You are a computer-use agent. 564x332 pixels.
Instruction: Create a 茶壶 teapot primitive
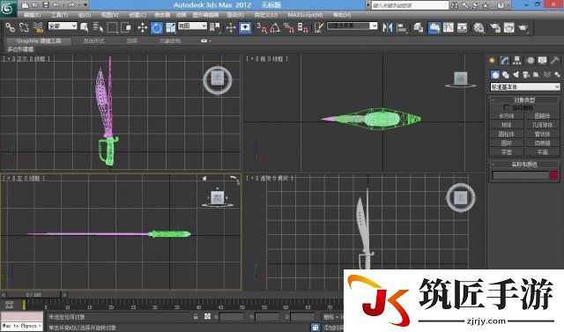pos(507,152)
